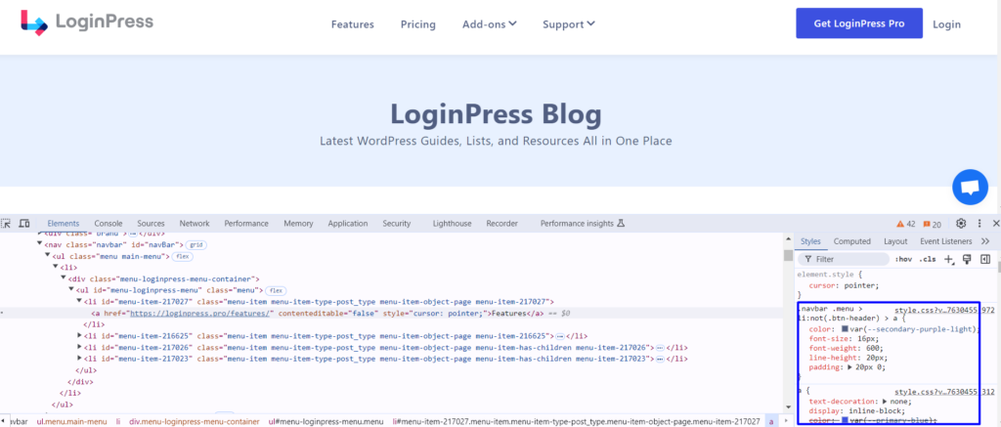Open the Performance tab

[246, 224]
